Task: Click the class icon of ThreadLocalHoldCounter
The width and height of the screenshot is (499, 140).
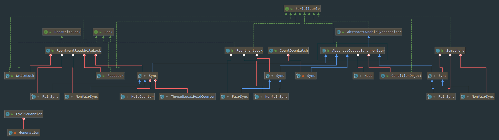Action: 162,97
